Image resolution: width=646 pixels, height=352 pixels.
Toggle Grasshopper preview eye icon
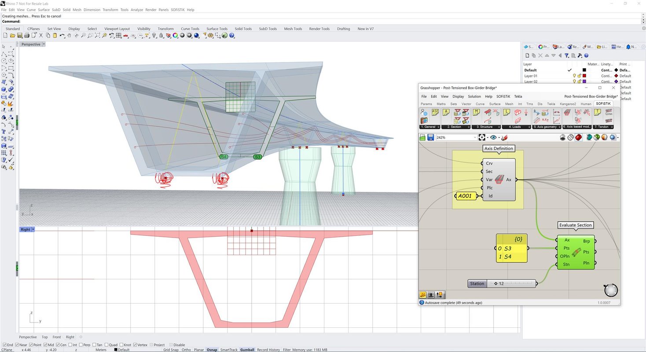(x=493, y=137)
